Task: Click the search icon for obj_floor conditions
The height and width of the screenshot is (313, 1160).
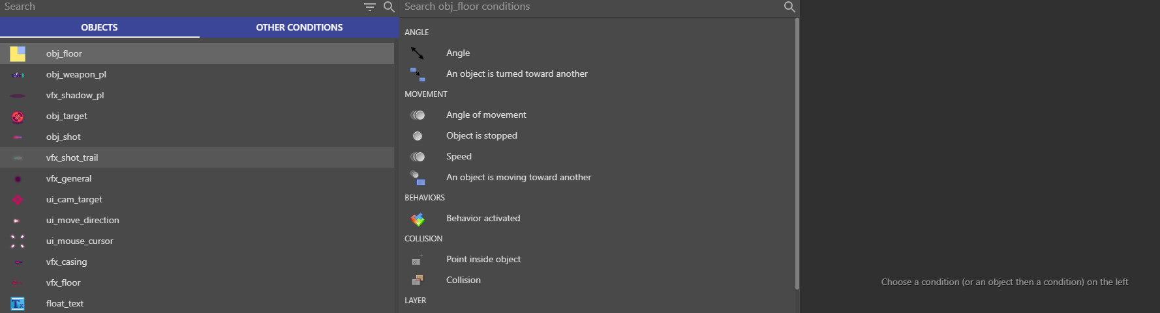Action: point(789,7)
